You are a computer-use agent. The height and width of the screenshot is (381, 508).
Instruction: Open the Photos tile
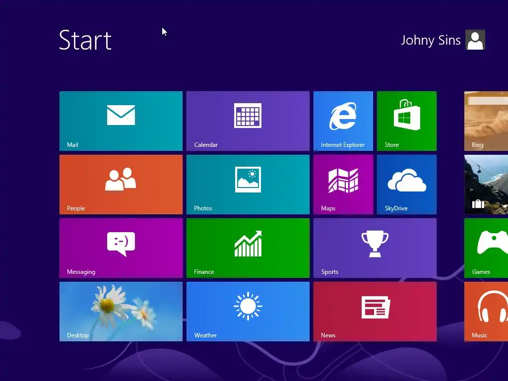pyautogui.click(x=248, y=185)
